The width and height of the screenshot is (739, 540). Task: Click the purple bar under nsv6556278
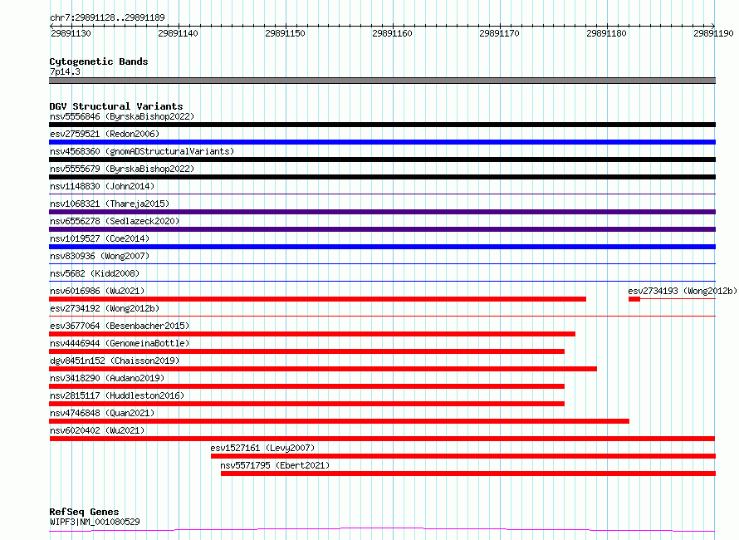click(382, 229)
